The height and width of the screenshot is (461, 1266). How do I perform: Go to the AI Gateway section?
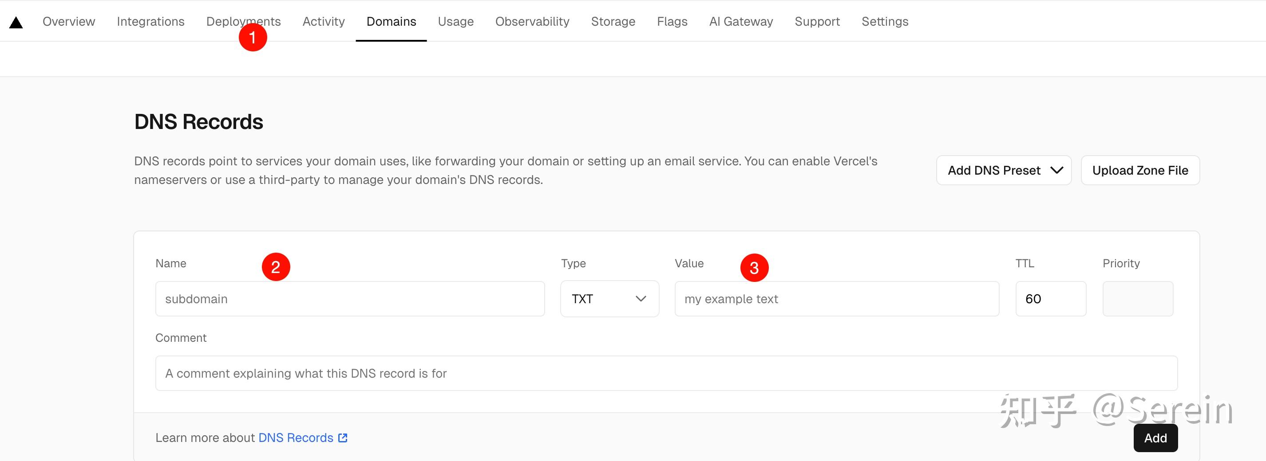coord(740,21)
